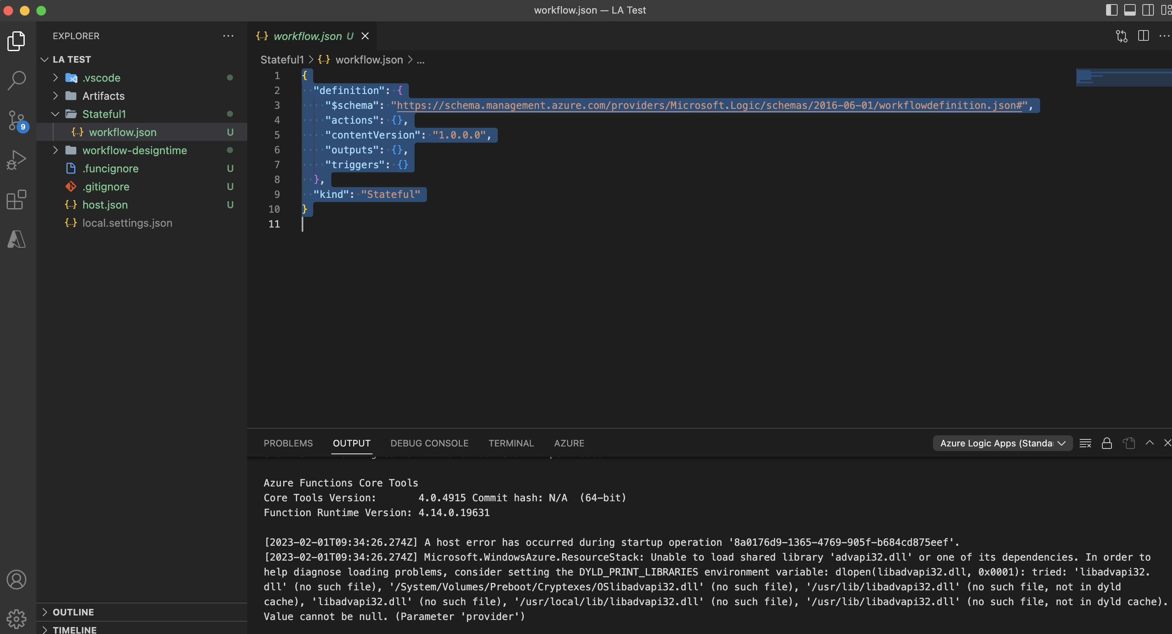1172x634 pixels.
Task: Open the Accounts icon near the bottom
Action: (x=16, y=580)
